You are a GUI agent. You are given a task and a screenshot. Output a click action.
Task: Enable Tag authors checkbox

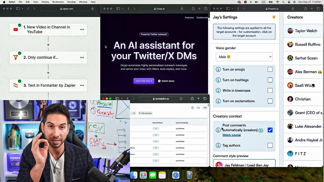pyautogui.click(x=270, y=145)
